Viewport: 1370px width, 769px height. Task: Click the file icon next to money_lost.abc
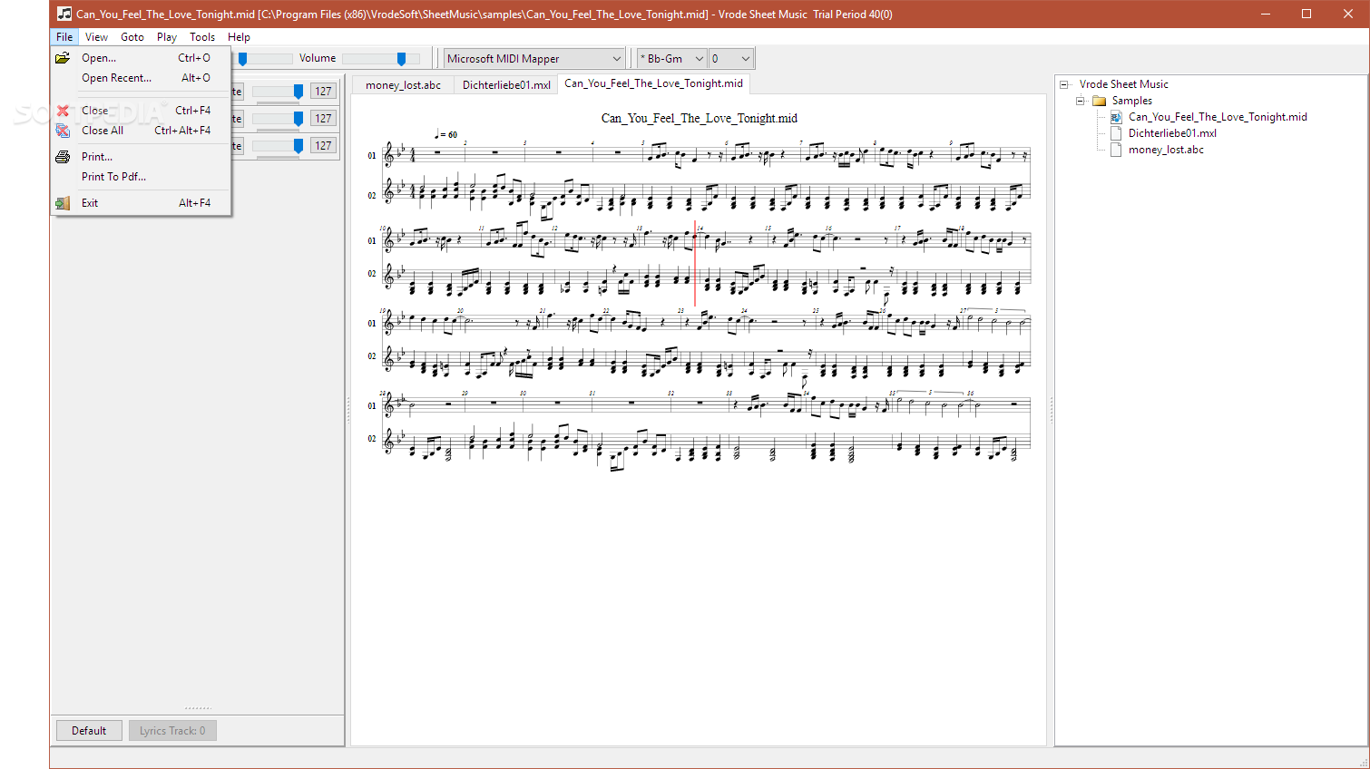[x=1116, y=150]
